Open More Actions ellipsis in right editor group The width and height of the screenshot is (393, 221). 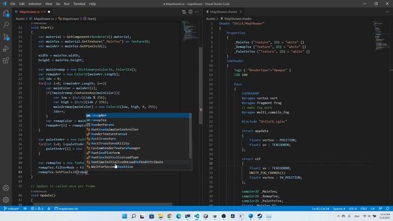(x=387, y=12)
